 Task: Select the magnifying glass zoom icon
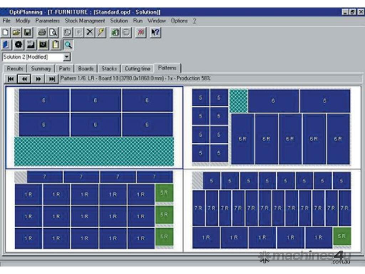click(68, 45)
